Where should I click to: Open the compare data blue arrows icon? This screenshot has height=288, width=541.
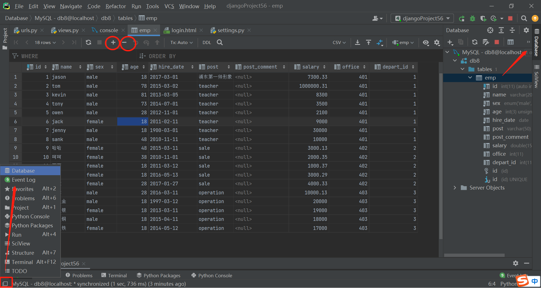[380, 43]
